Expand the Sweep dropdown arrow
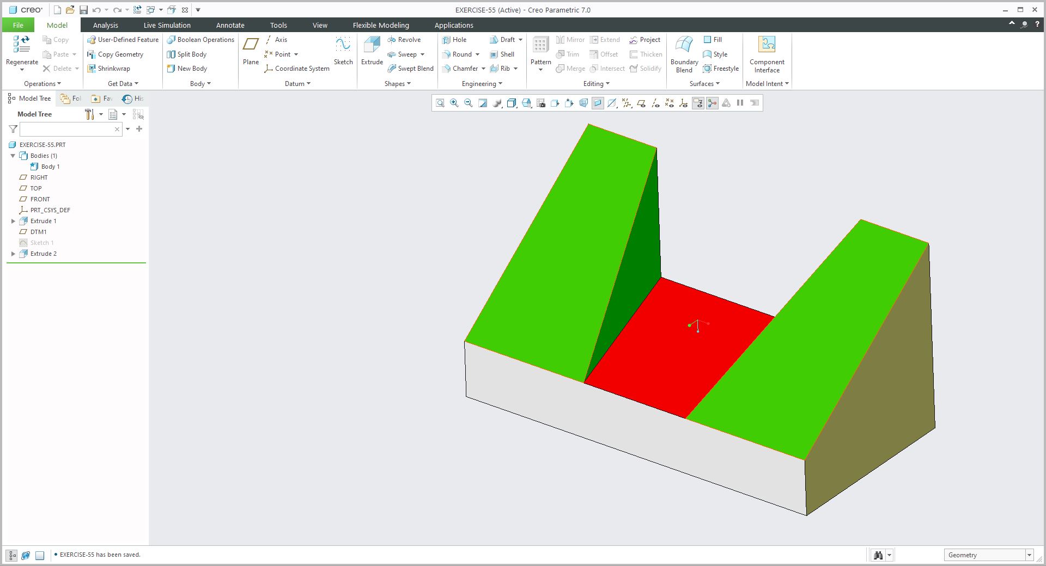The height and width of the screenshot is (566, 1046). (422, 54)
